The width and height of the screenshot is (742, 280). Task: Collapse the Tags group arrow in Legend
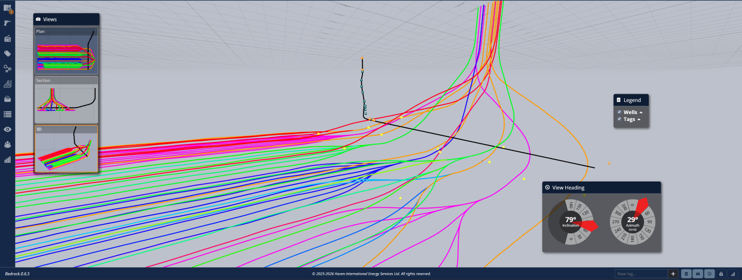[x=639, y=119]
